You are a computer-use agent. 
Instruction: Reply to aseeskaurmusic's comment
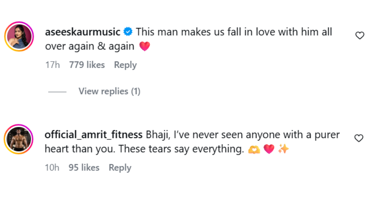tap(125, 65)
